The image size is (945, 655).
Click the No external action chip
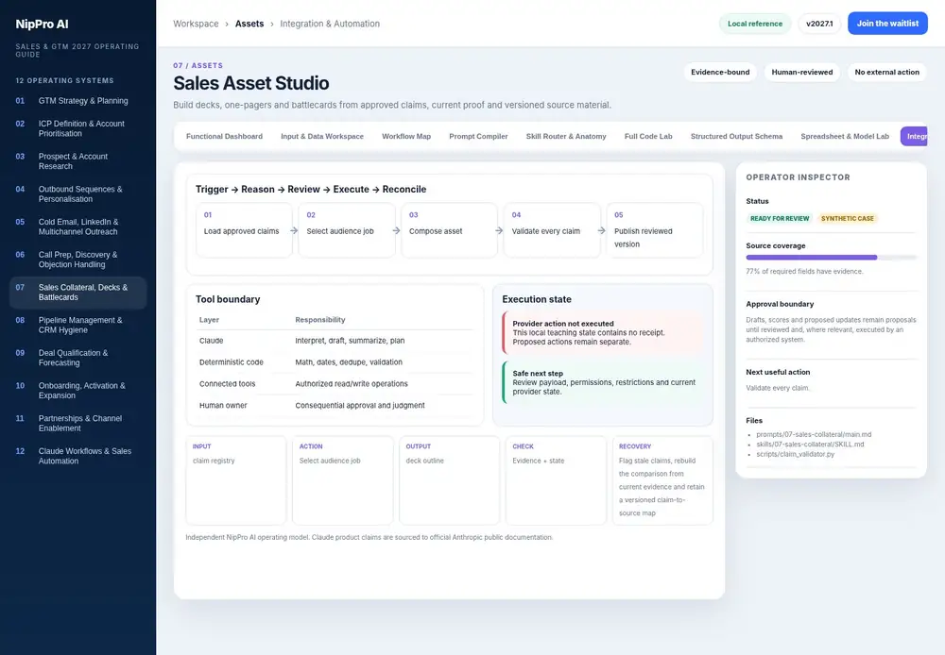click(886, 73)
